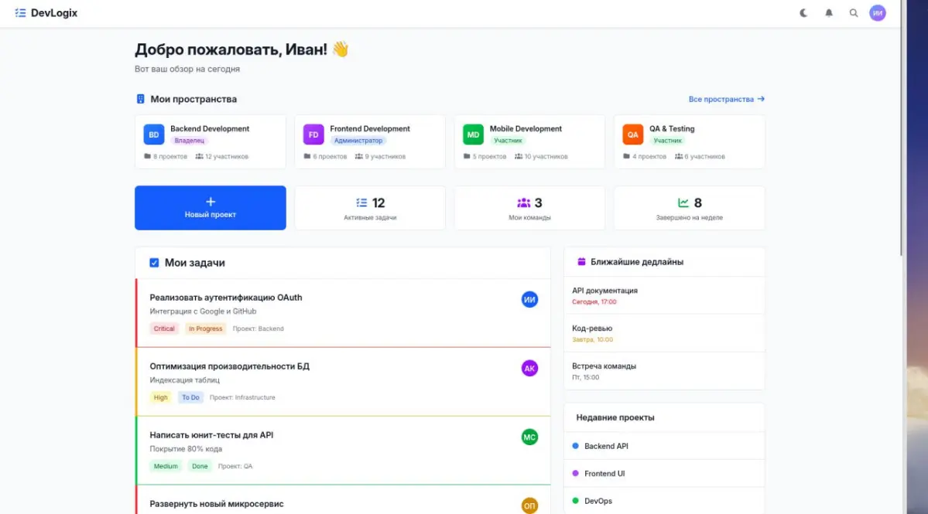Click the Medium priority tag
This screenshot has height=514, width=928.
(x=166, y=466)
